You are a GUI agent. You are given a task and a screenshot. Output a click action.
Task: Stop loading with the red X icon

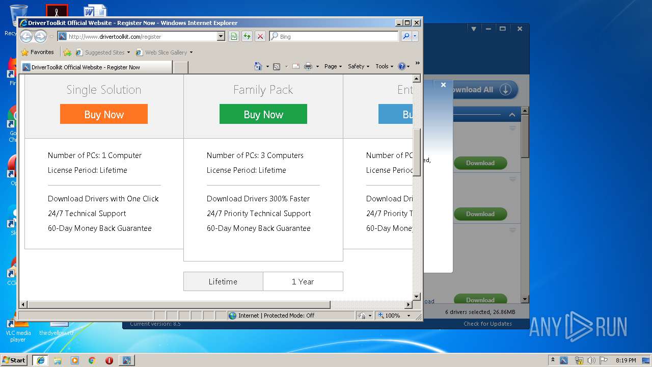260,36
